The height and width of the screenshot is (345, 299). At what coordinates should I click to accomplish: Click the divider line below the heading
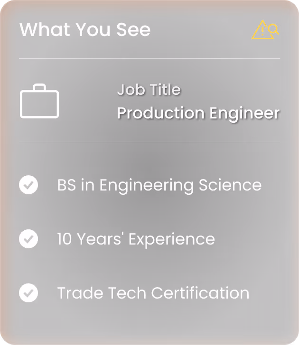coord(149,59)
